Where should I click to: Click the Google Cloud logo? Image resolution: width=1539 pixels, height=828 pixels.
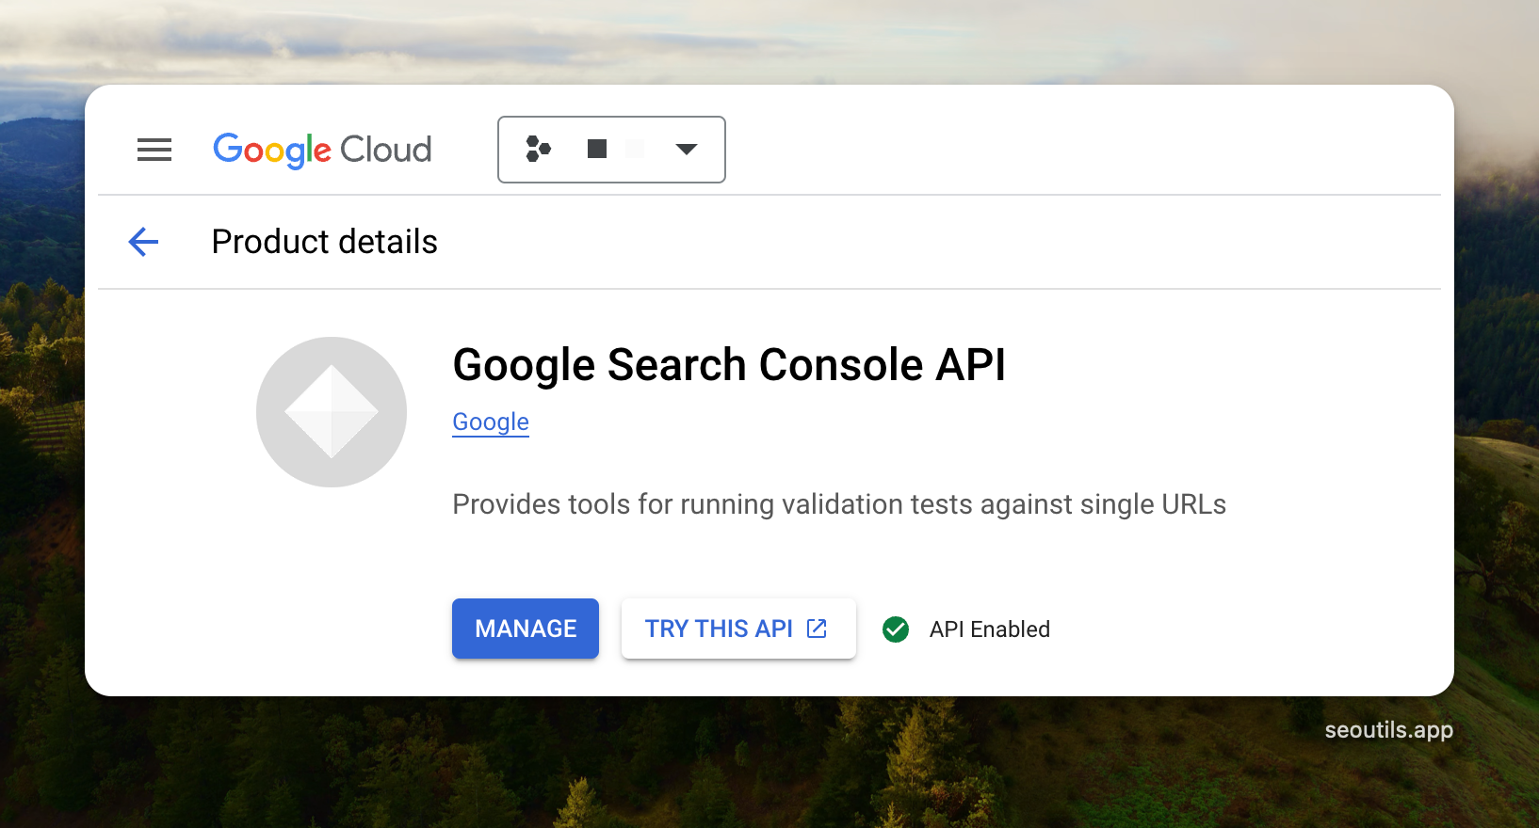(x=321, y=150)
